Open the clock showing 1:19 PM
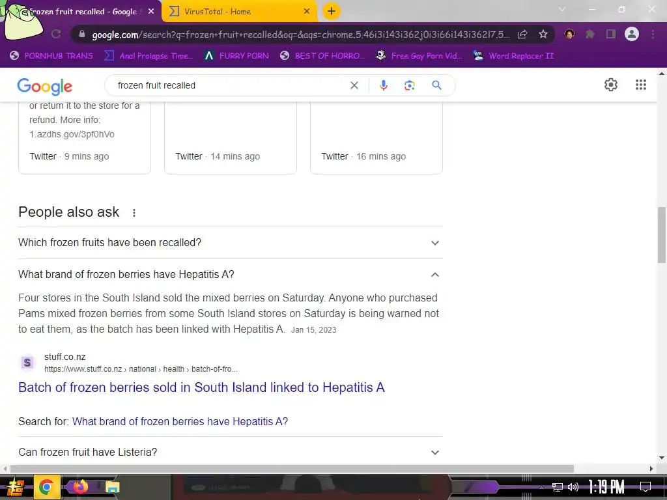Viewport: 667px width, 500px height. (x=606, y=487)
